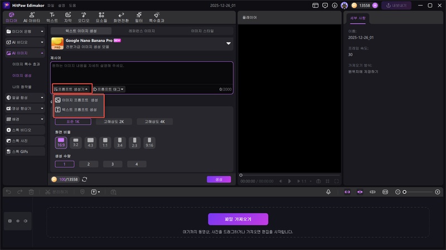Image resolution: width=446 pixels, height=250 pixels.
Task: Open the 특수효과 effects tool
Action: click(157, 17)
